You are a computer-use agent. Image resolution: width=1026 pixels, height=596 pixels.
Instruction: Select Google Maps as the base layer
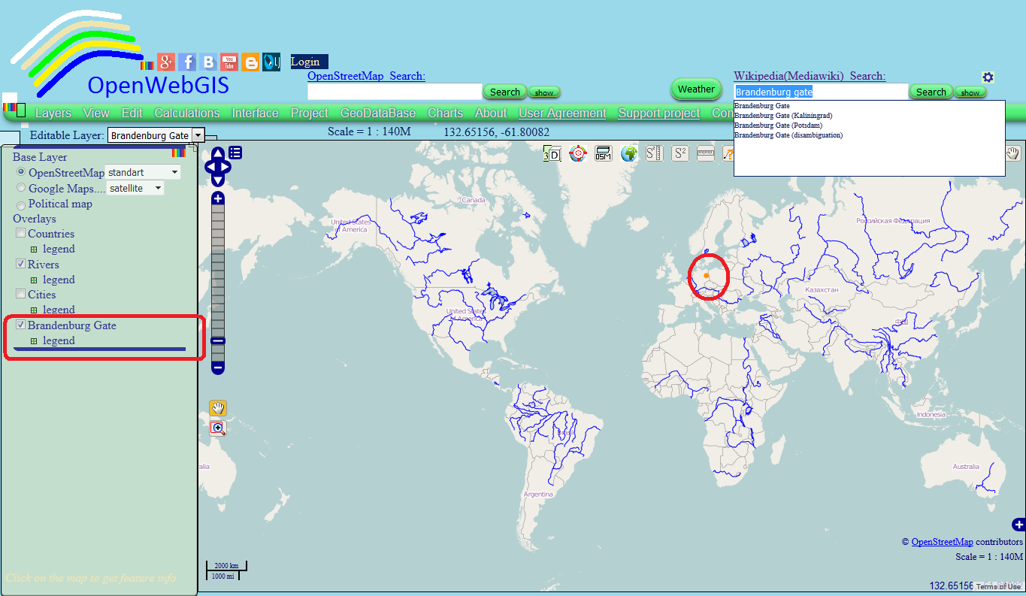21,188
